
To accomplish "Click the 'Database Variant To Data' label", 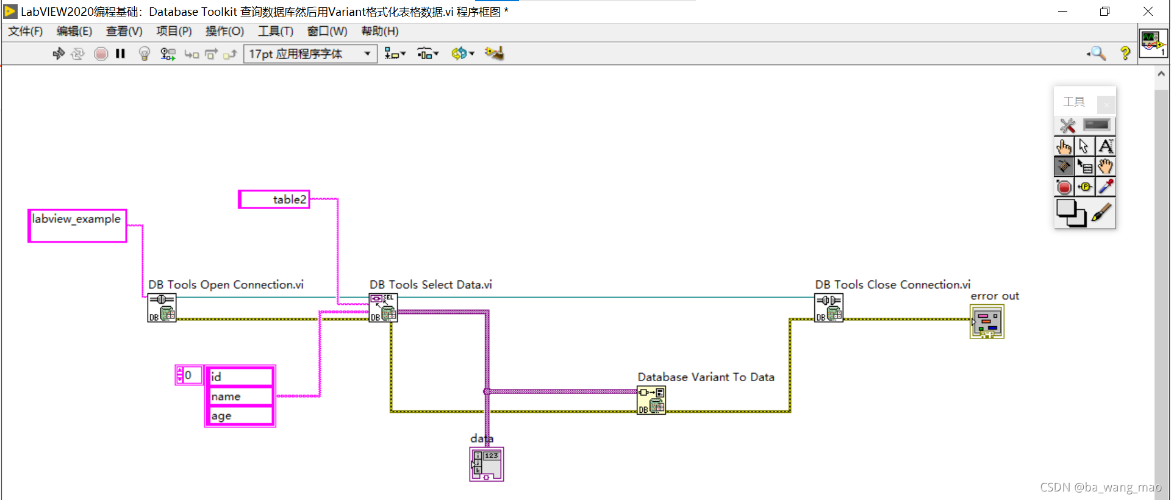I will pos(706,377).
